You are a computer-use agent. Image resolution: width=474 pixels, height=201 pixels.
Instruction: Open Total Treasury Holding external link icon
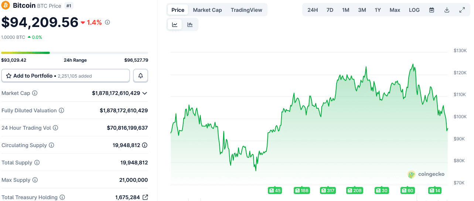(145, 197)
